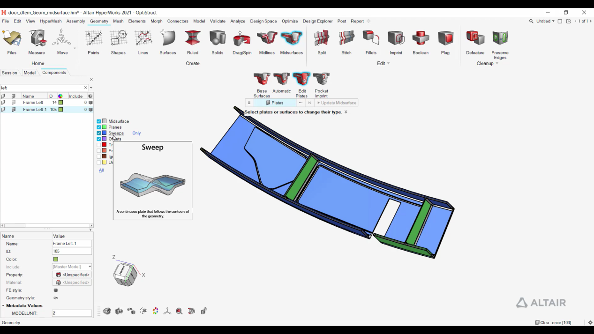Switch to the Session browser tab

click(9, 73)
